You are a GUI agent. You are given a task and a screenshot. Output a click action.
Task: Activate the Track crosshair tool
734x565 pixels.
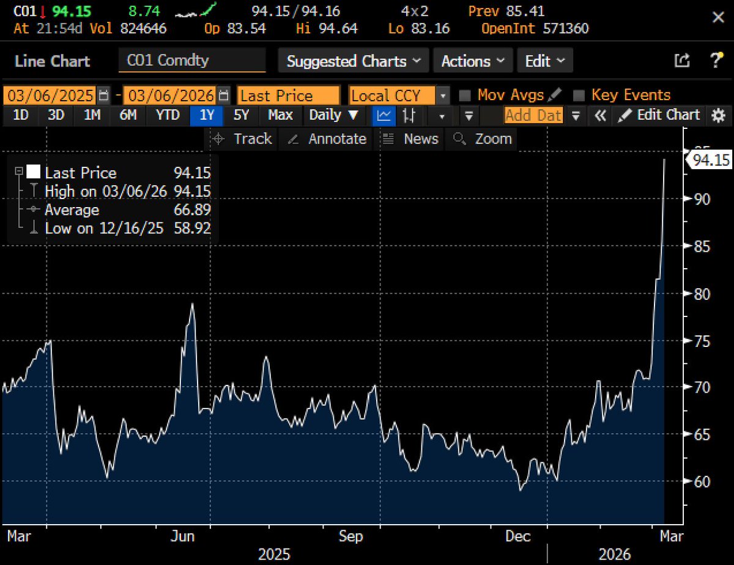click(241, 139)
